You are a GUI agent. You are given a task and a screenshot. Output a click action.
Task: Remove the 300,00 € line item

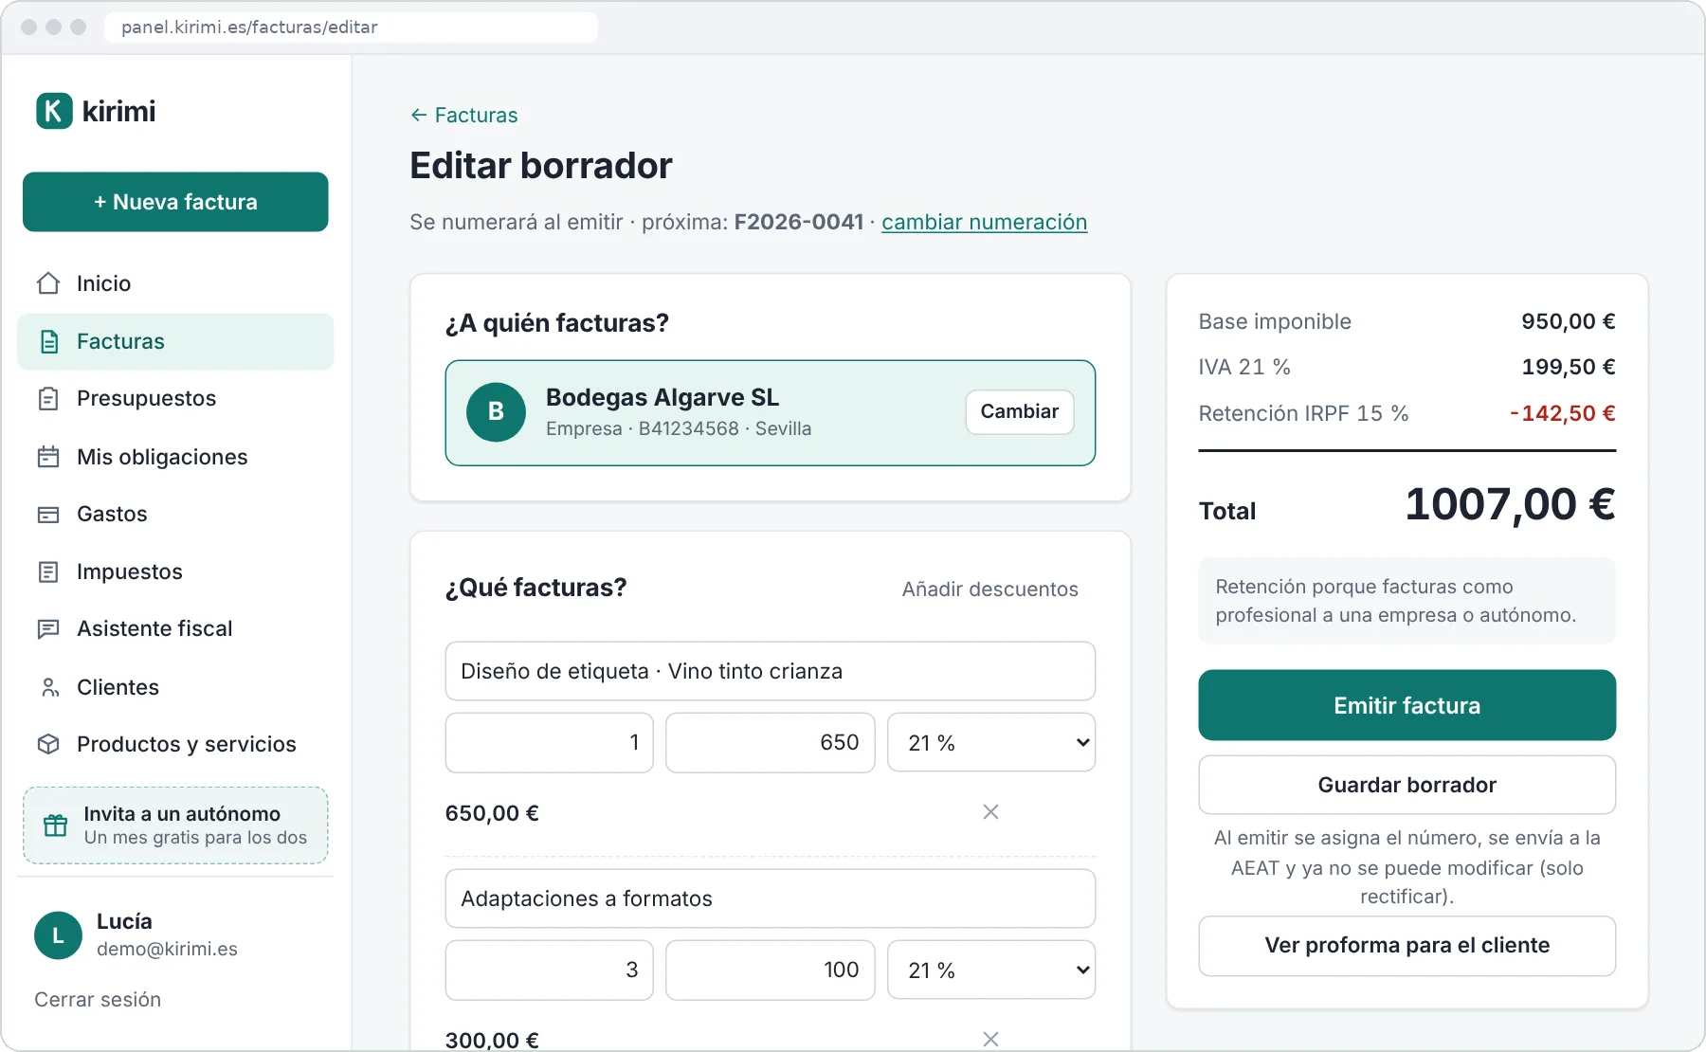point(990,1039)
